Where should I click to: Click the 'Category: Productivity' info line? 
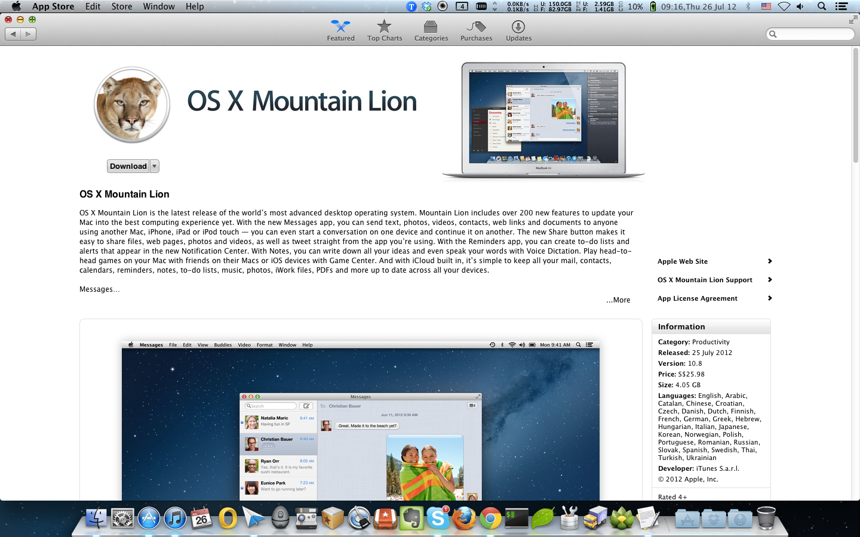694,342
